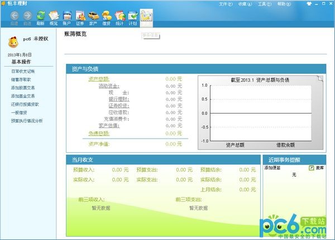Click the 上月结余 label
The width and height of the screenshot is (335, 240).
coord(211,190)
